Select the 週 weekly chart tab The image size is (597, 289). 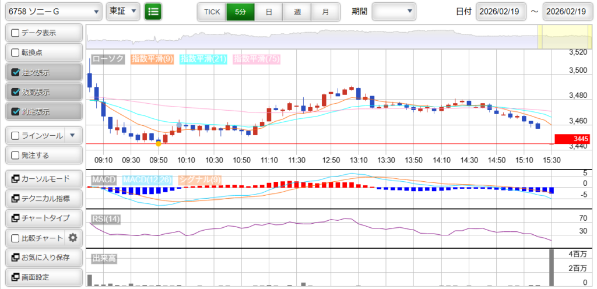click(297, 11)
